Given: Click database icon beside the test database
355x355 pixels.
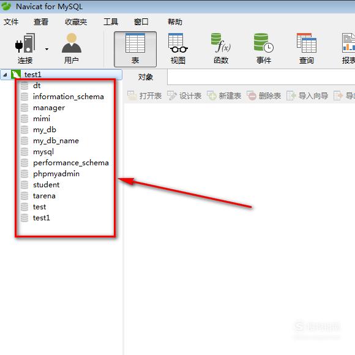Looking at the screenshot, I should (24, 207).
